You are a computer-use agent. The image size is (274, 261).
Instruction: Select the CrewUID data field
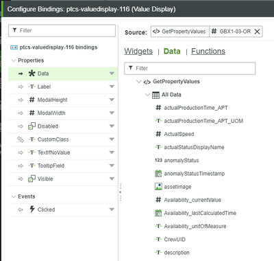[x=175, y=240]
